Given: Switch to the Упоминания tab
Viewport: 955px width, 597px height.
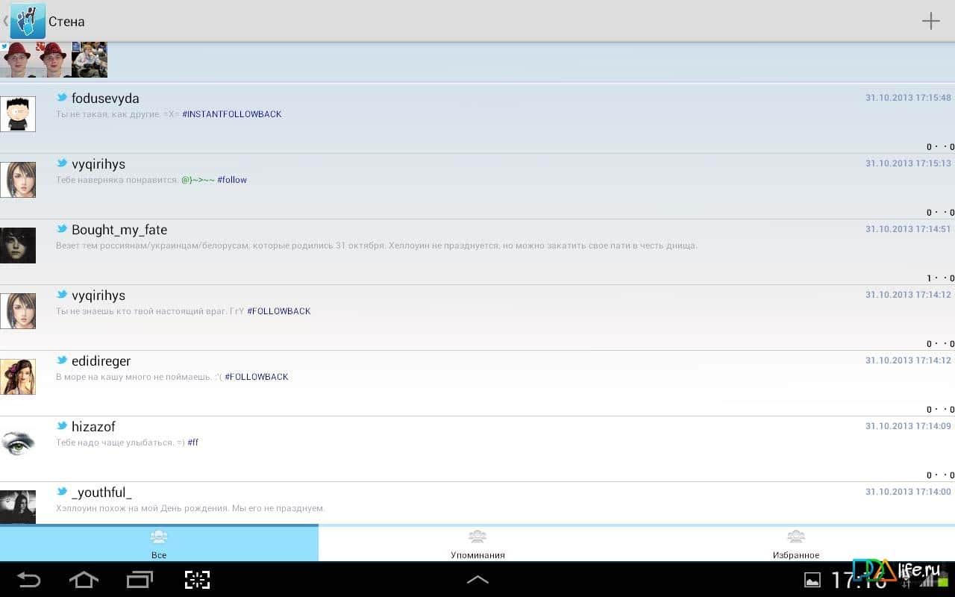Looking at the screenshot, I should coord(477,543).
